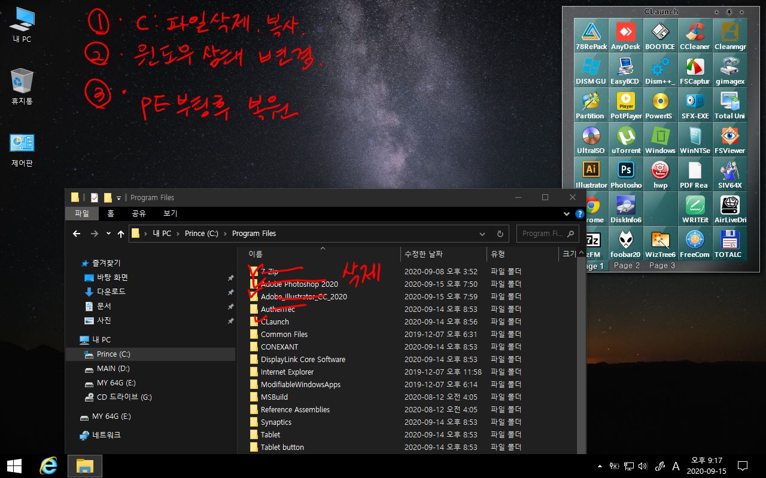The height and width of the screenshot is (478, 766).
Task: Launch the WRITEit shortcut
Action: (695, 209)
